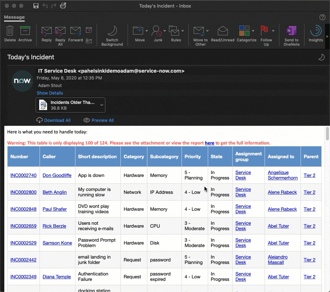Viewport: 330px width, 292px height.
Task: Mark the message as Junk
Action: pyautogui.click(x=157, y=34)
